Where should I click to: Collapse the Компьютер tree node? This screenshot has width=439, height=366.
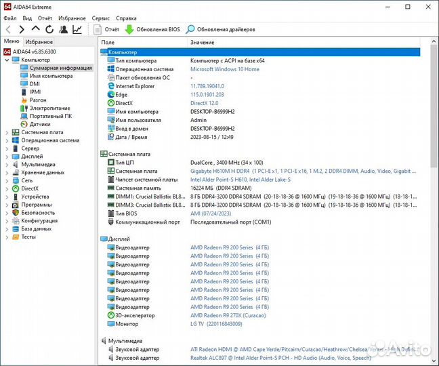click(x=7, y=60)
